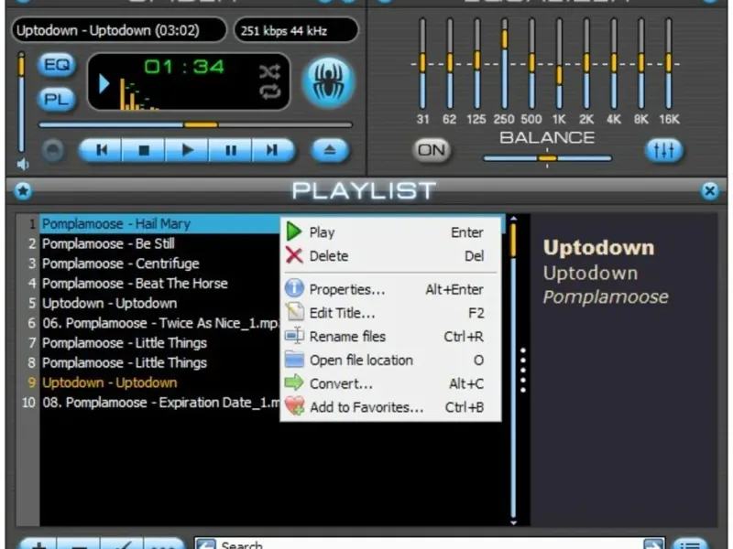This screenshot has width=733, height=549.
Task: Adjust the 16K equalizer band
Action: point(669,63)
